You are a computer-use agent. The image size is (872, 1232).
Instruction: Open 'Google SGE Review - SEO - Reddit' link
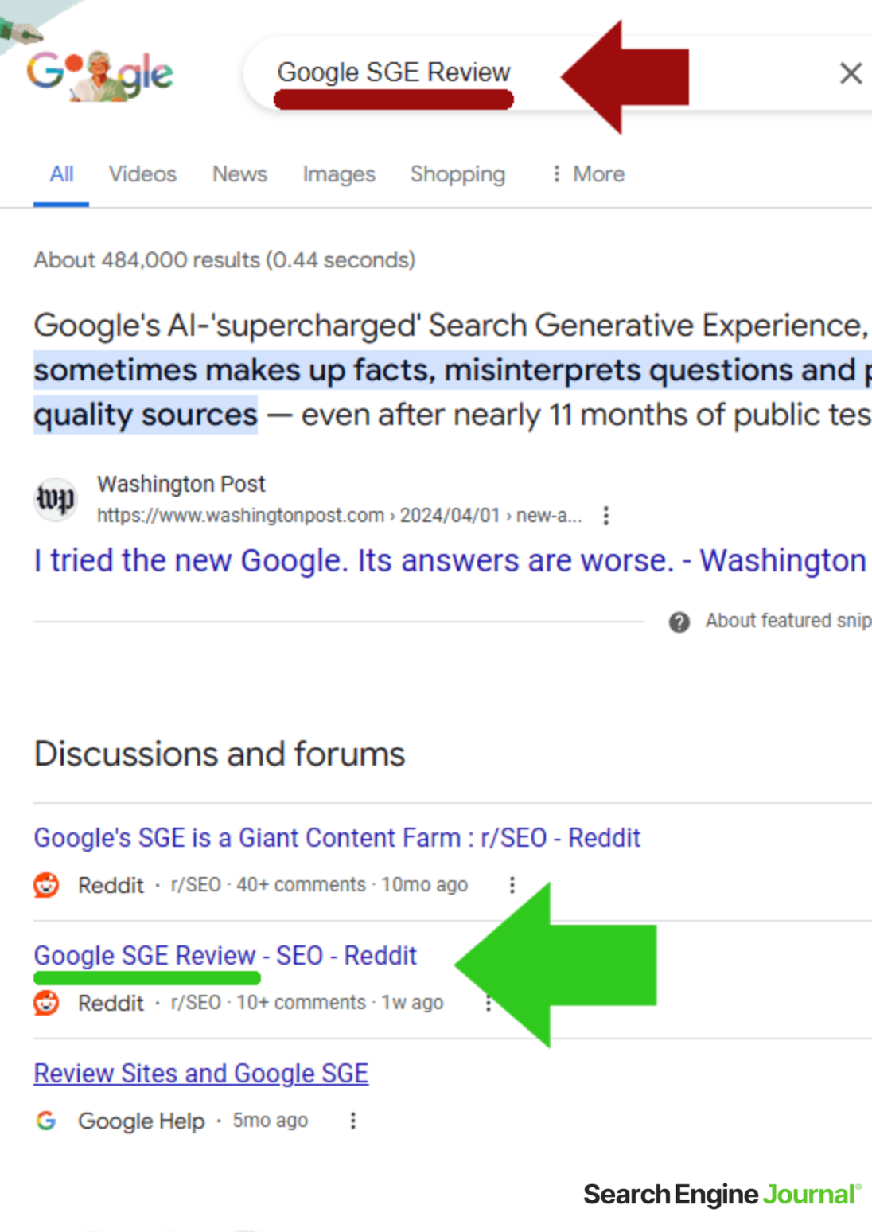click(224, 956)
